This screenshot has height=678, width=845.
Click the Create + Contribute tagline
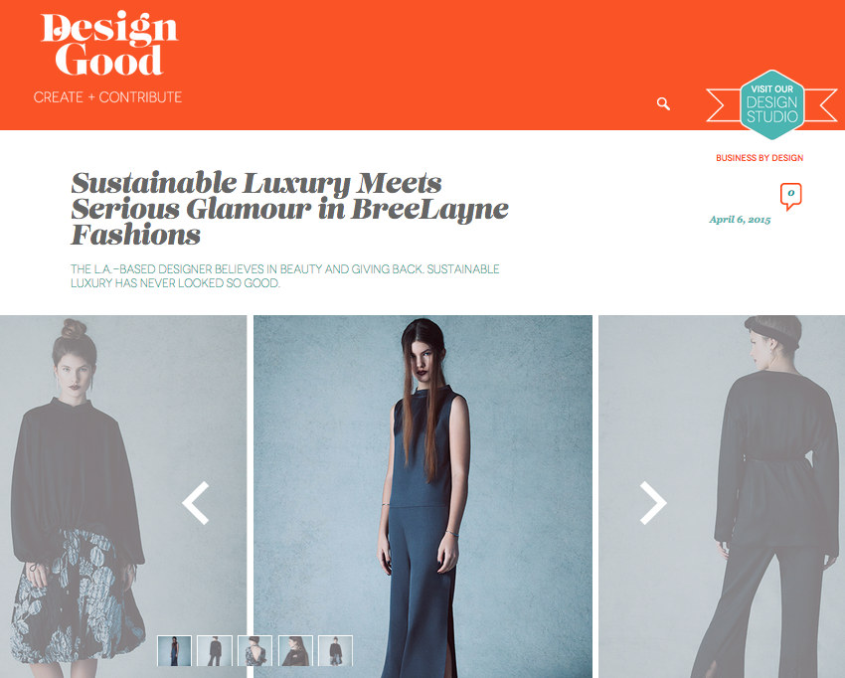tap(107, 97)
